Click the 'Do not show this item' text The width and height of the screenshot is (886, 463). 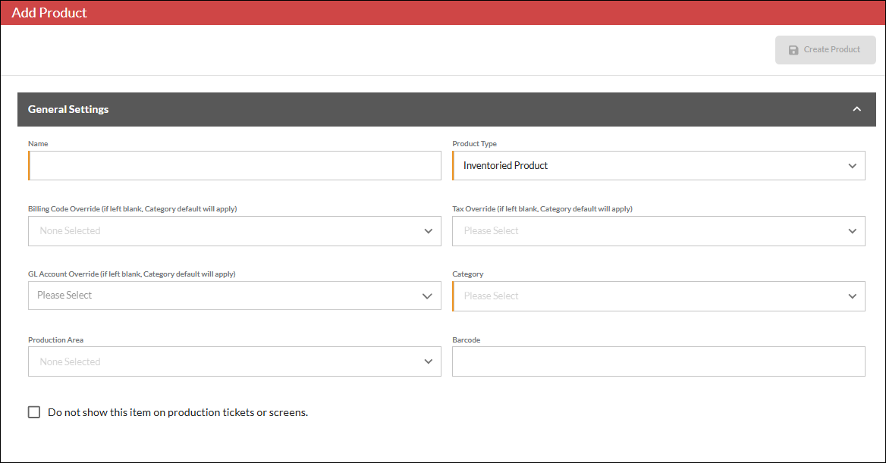tap(178, 412)
